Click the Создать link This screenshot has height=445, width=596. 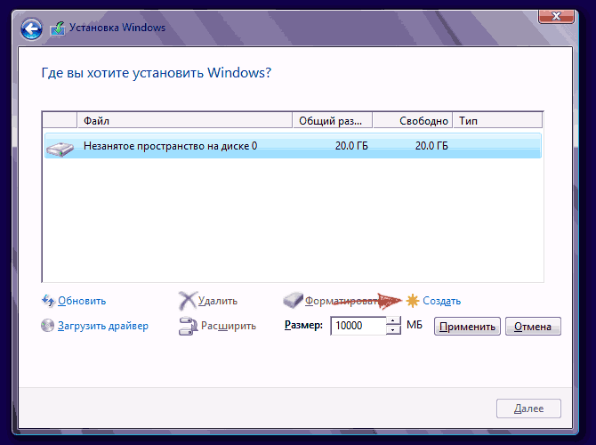(442, 301)
